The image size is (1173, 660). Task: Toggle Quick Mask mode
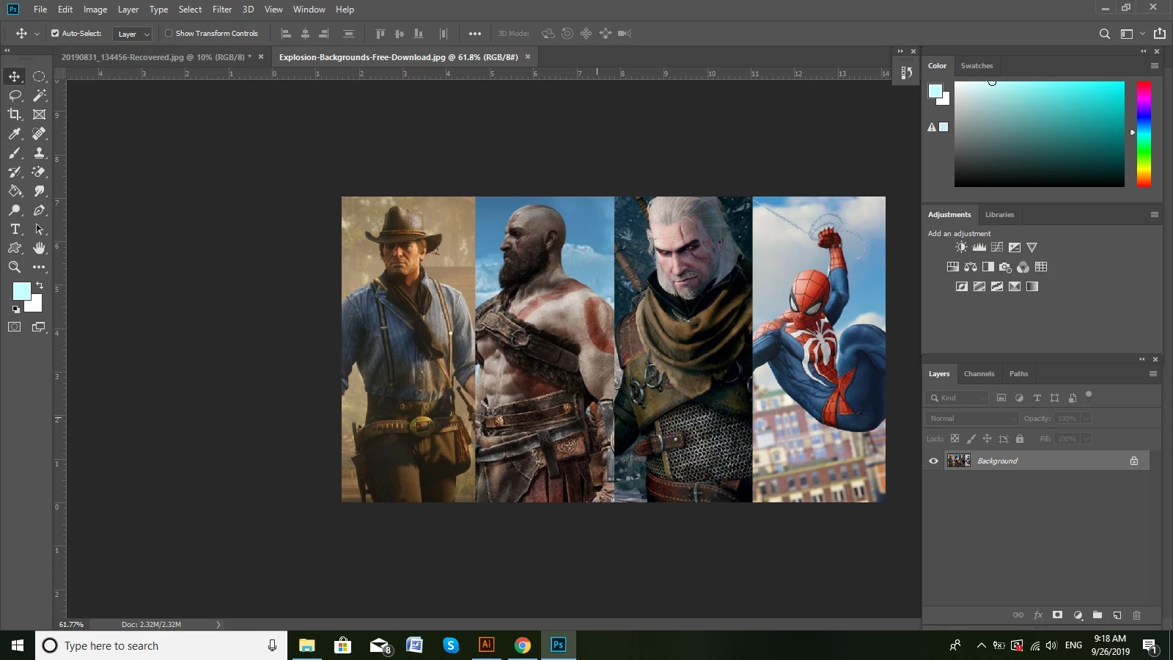click(x=15, y=327)
